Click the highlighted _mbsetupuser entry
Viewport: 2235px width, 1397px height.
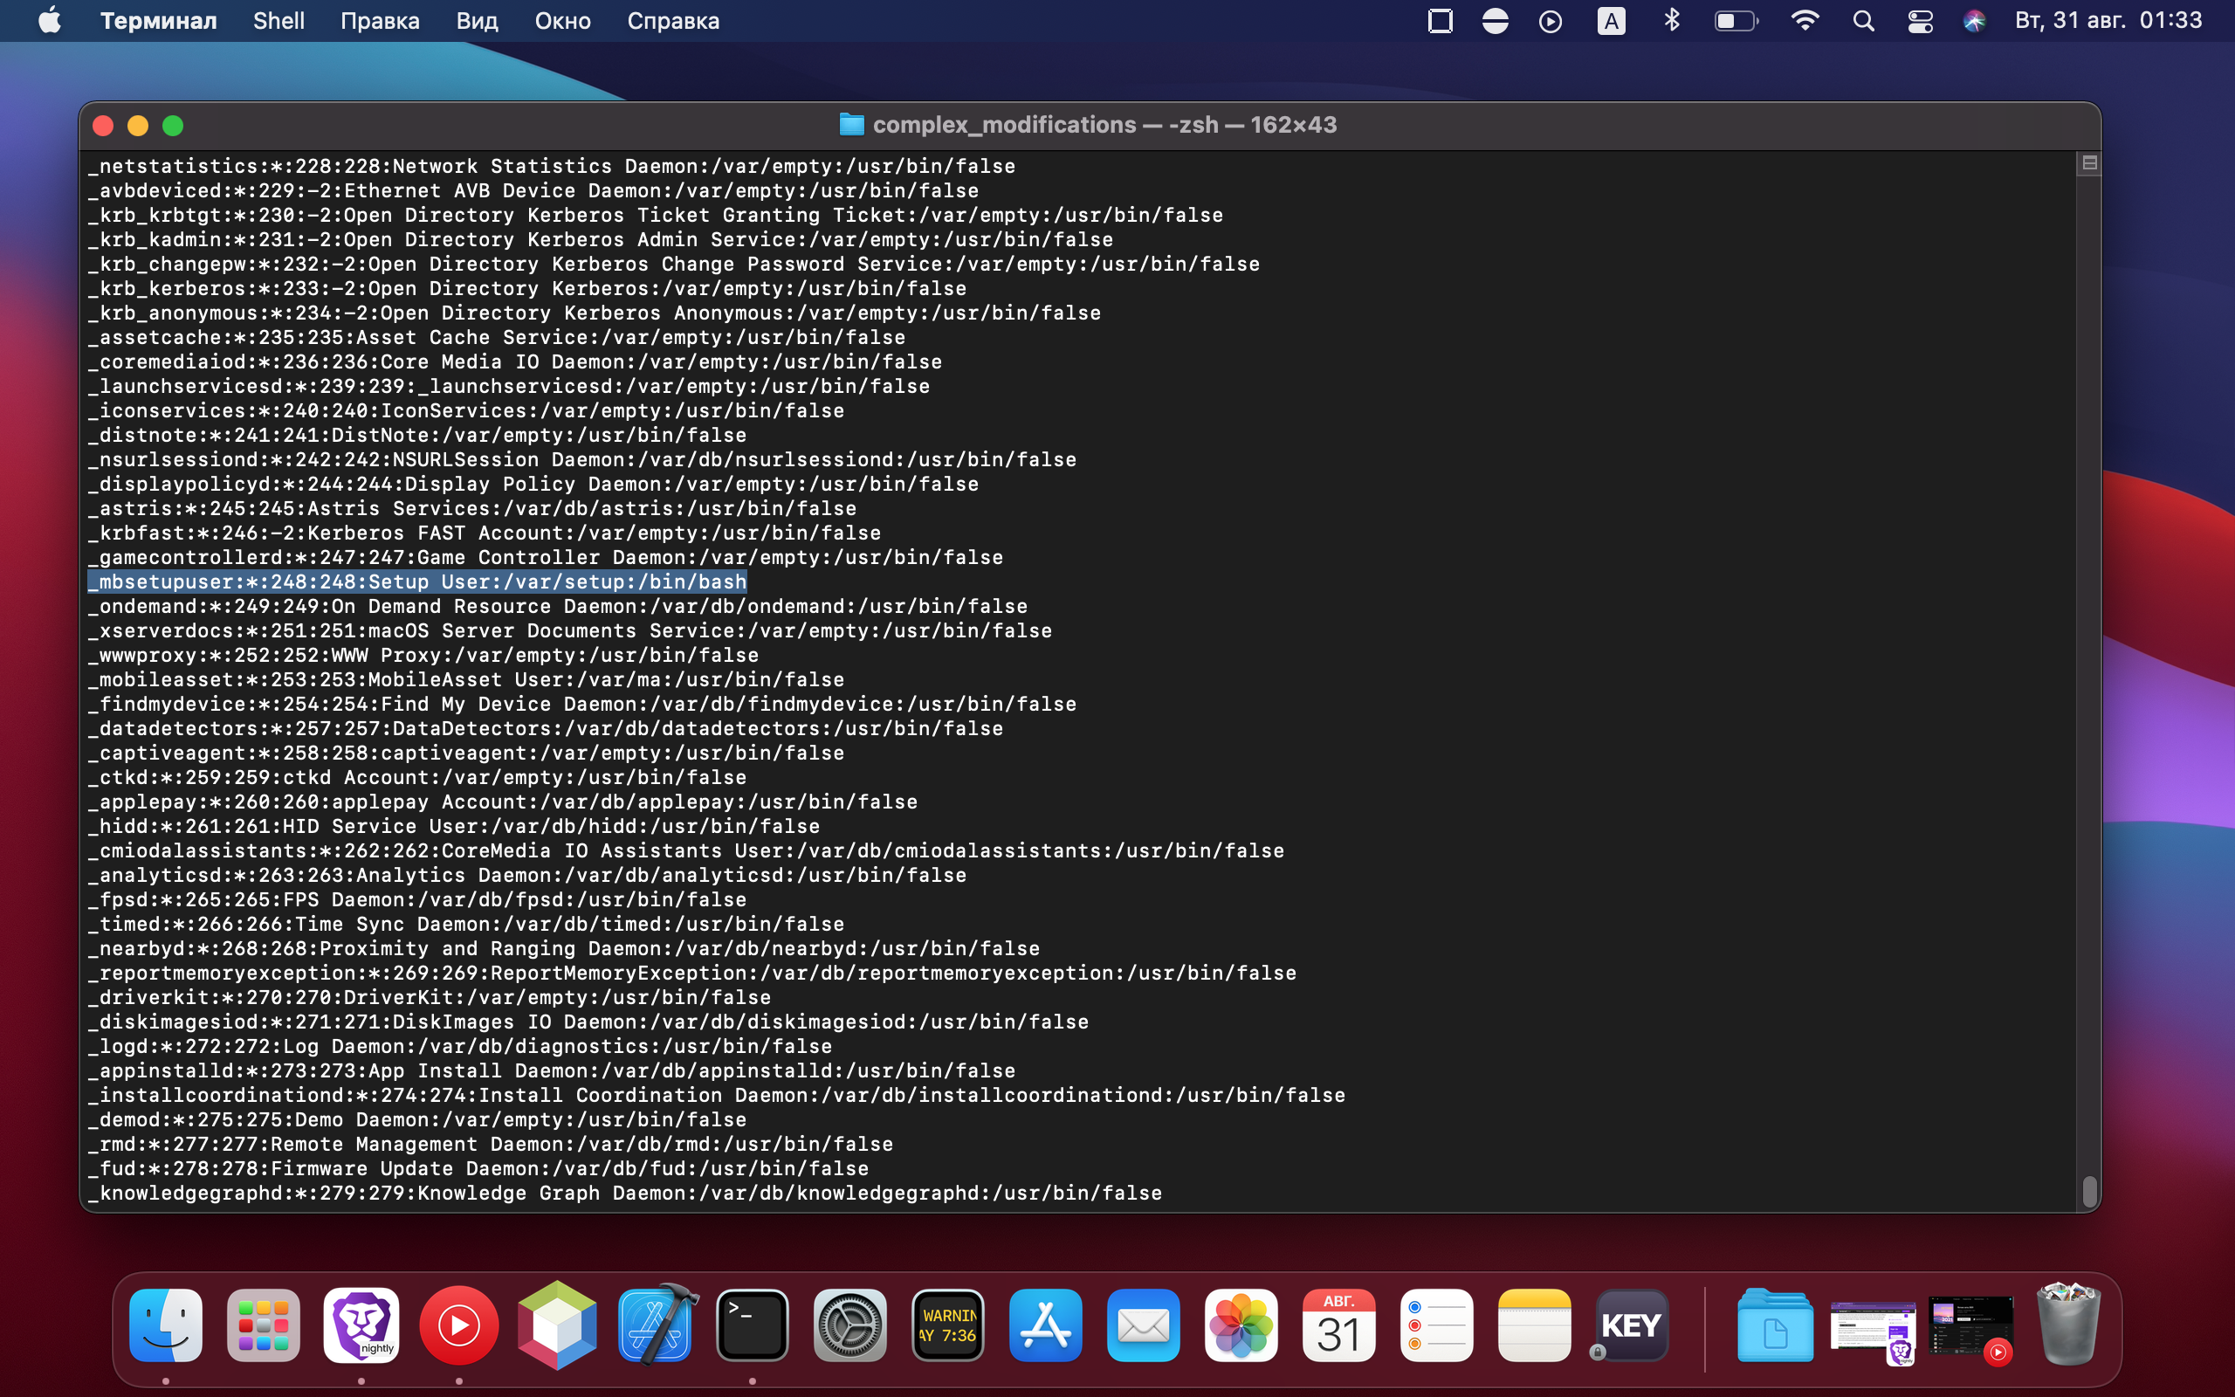[416, 581]
